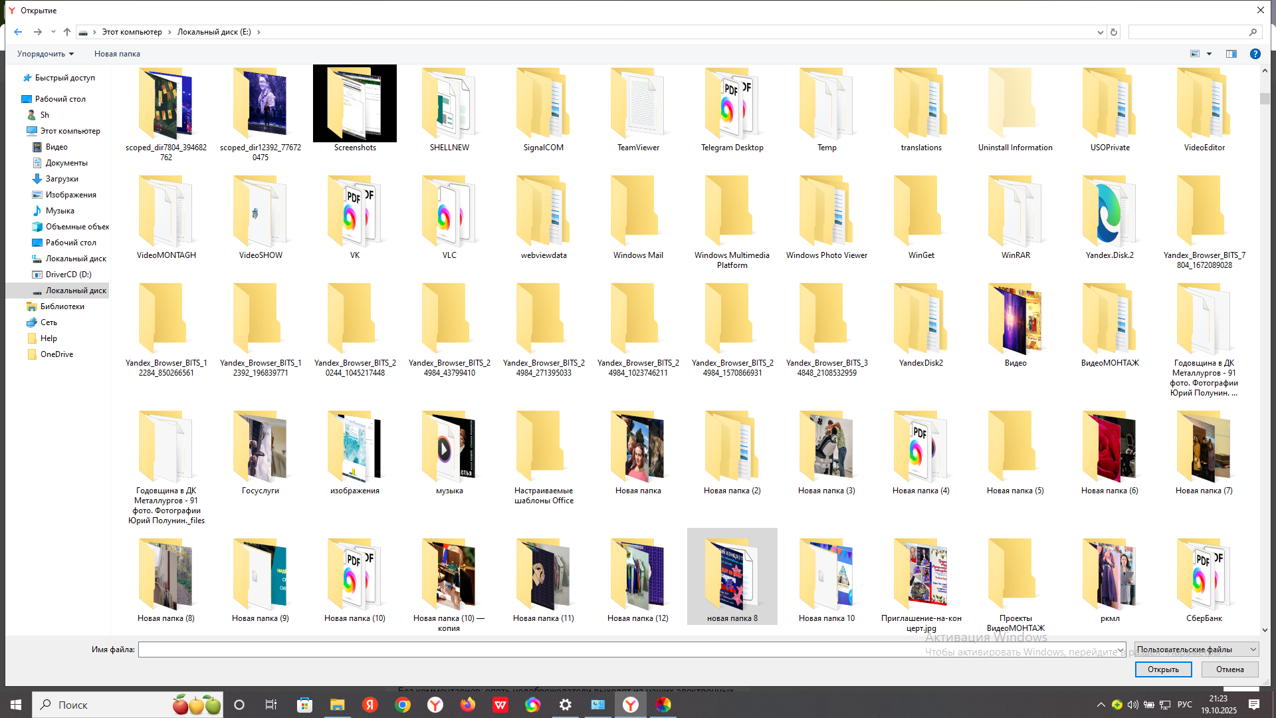Click the Refresh address bar icon
Image resolution: width=1276 pixels, height=718 pixels.
click(x=1114, y=32)
